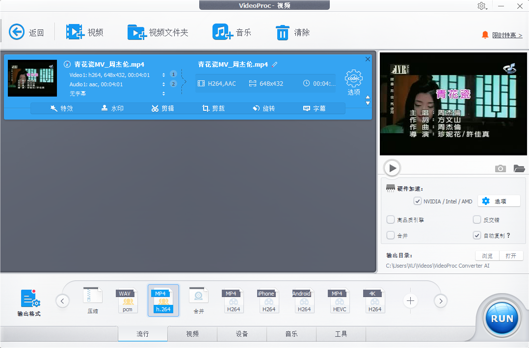Screen dimensions: 529x348
Task: Open the codec 选项 settings
Action: pyautogui.click(x=353, y=80)
